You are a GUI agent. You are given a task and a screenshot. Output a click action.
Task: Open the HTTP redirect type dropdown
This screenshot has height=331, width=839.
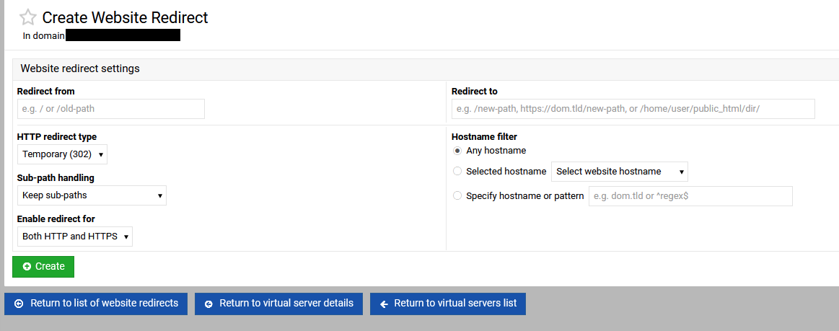click(62, 154)
